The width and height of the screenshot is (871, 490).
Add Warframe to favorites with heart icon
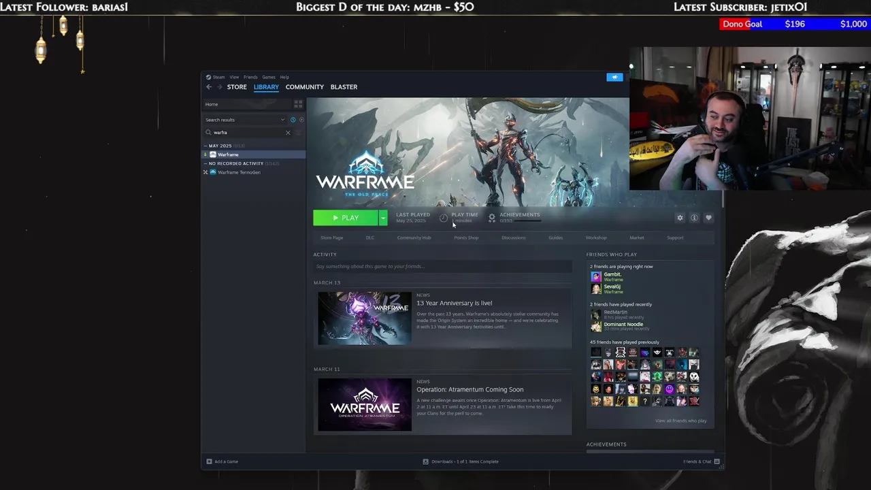(708, 218)
